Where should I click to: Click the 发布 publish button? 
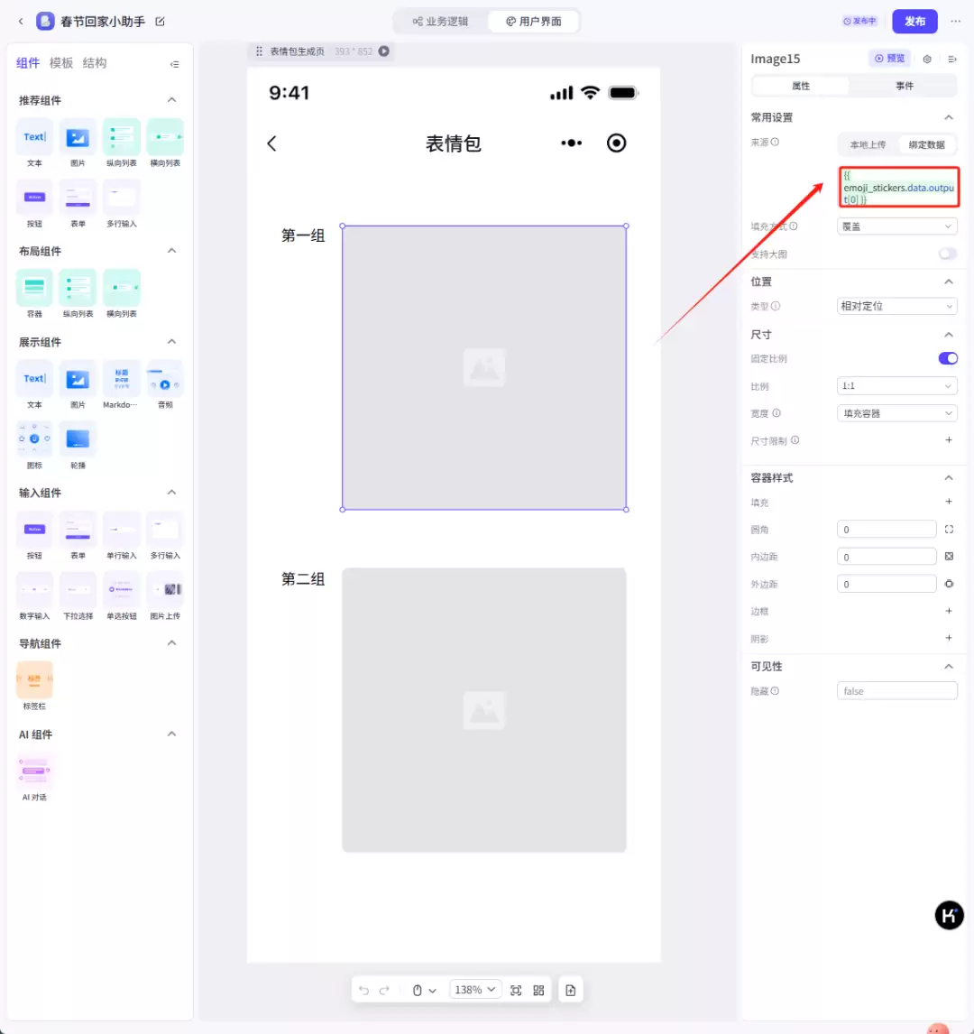pos(914,20)
